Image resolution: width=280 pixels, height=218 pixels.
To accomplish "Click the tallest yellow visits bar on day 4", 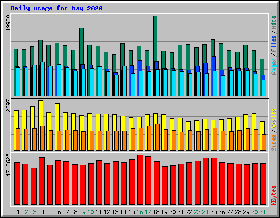I will (x=41, y=113).
